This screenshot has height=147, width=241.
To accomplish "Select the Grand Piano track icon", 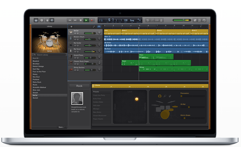I will tap(71, 57).
